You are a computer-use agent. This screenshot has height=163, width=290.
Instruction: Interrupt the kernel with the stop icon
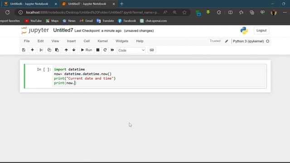click(98, 50)
